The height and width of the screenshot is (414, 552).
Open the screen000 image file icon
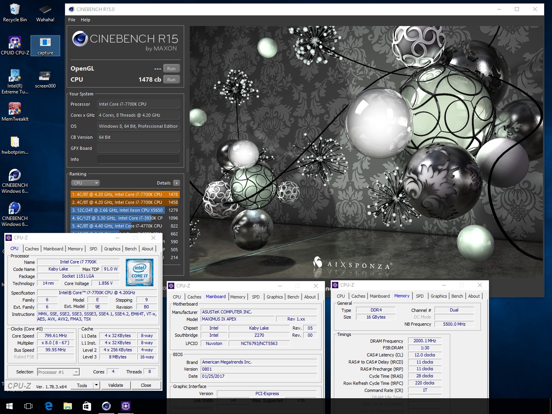pos(45,79)
